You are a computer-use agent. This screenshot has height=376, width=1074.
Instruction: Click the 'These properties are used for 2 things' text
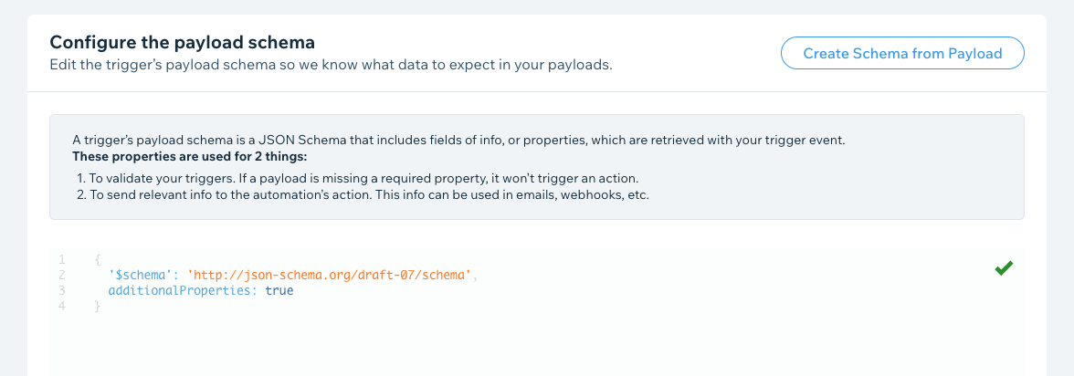tap(190, 157)
